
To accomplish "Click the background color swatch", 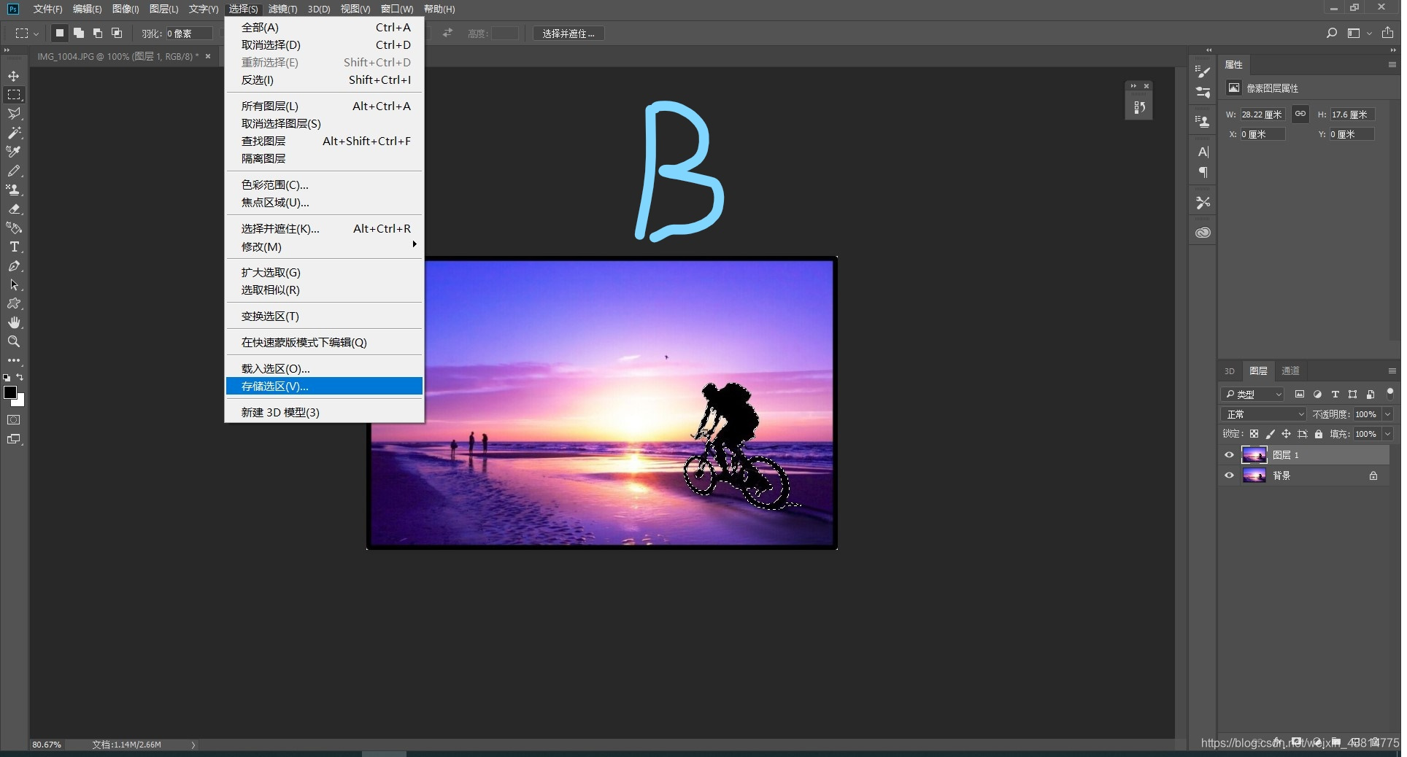I will tap(20, 401).
